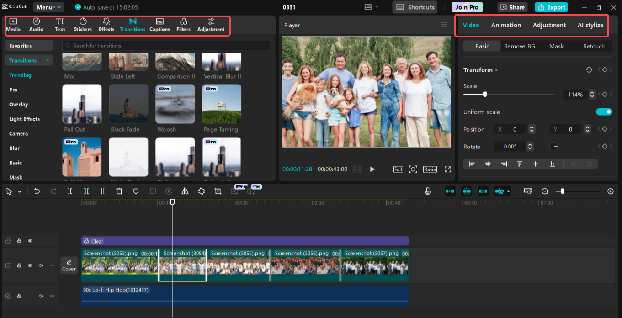Screen dimensions: 622x318
Task: Open the player fullscreen expand icon
Action: pos(448,169)
